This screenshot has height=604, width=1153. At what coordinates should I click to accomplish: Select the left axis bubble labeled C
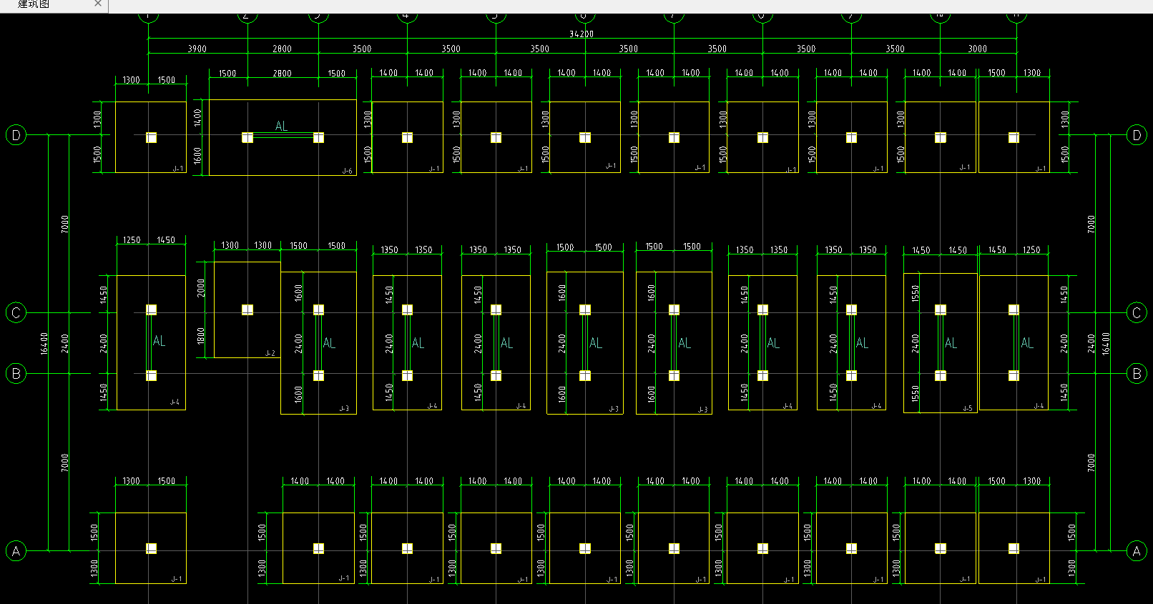tap(16, 312)
